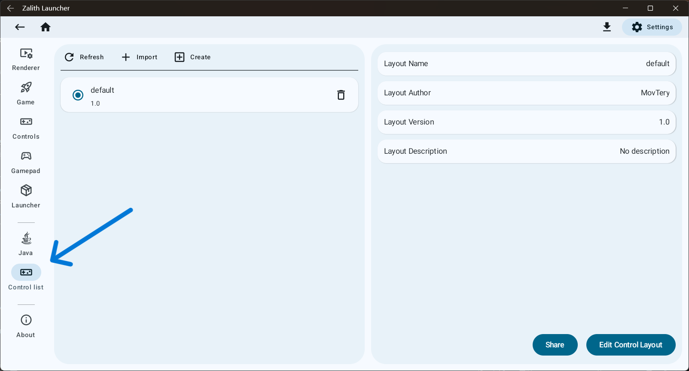Screen dimensions: 689x371
Task: Click Edit Control Layout button
Action: (x=631, y=345)
